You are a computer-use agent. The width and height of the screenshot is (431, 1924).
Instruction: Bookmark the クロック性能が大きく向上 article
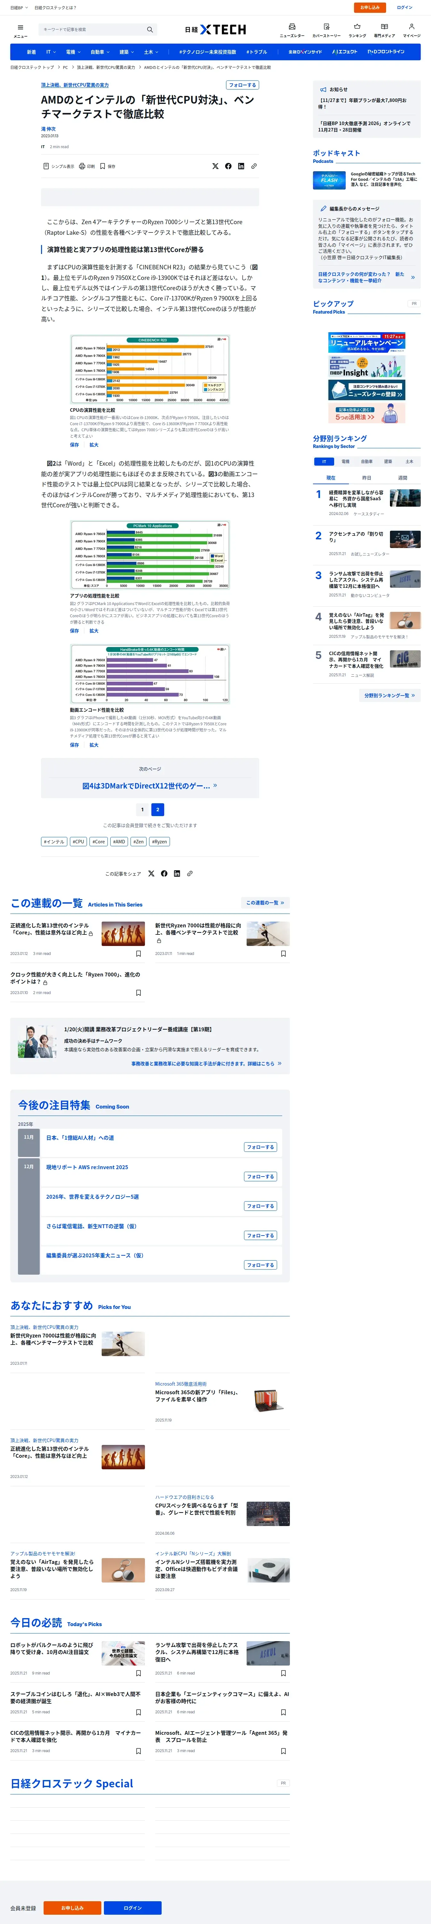(x=138, y=992)
